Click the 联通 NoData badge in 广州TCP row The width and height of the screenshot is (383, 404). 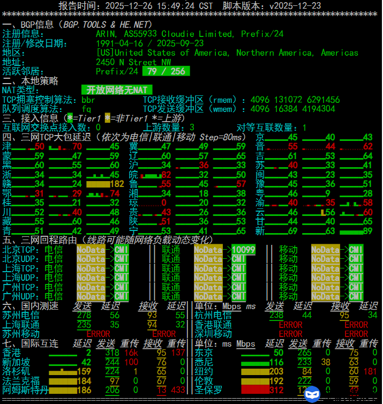(x=208, y=287)
